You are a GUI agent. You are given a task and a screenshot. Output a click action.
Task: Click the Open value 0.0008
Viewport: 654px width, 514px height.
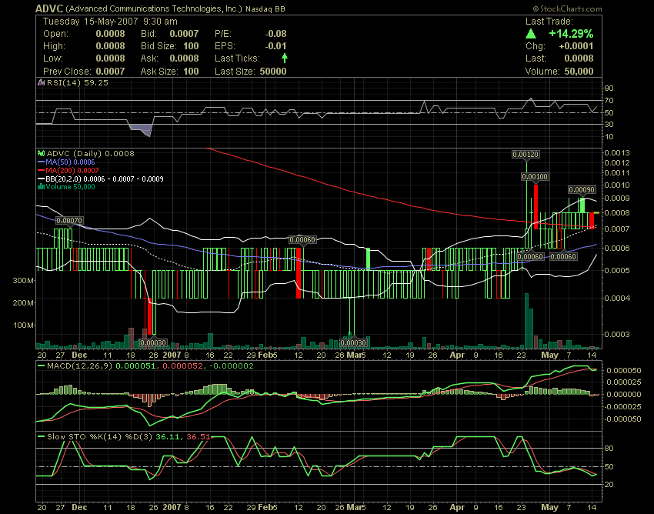pos(110,34)
